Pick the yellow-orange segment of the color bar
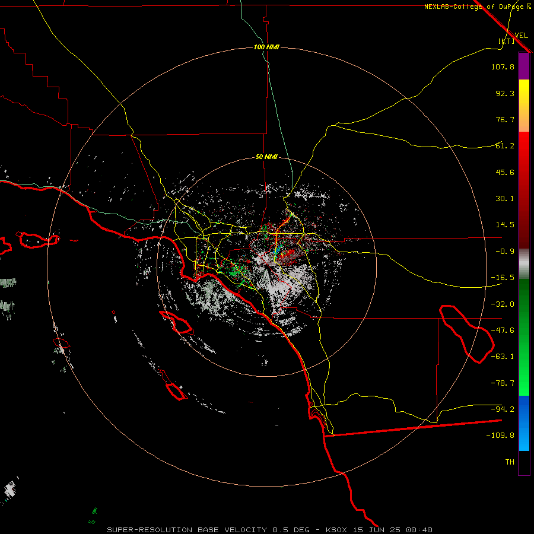The image size is (534, 534). [x=524, y=106]
